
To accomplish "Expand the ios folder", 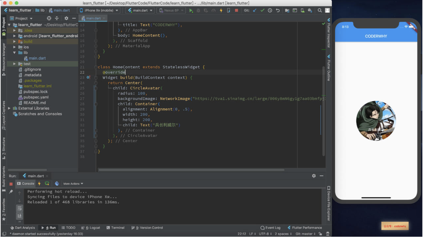I will (15, 47).
